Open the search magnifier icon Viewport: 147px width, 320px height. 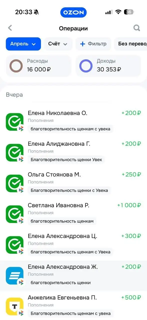(x=136, y=28)
